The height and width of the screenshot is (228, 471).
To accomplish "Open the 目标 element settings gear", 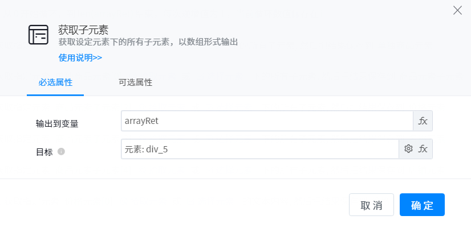I will 408,149.
